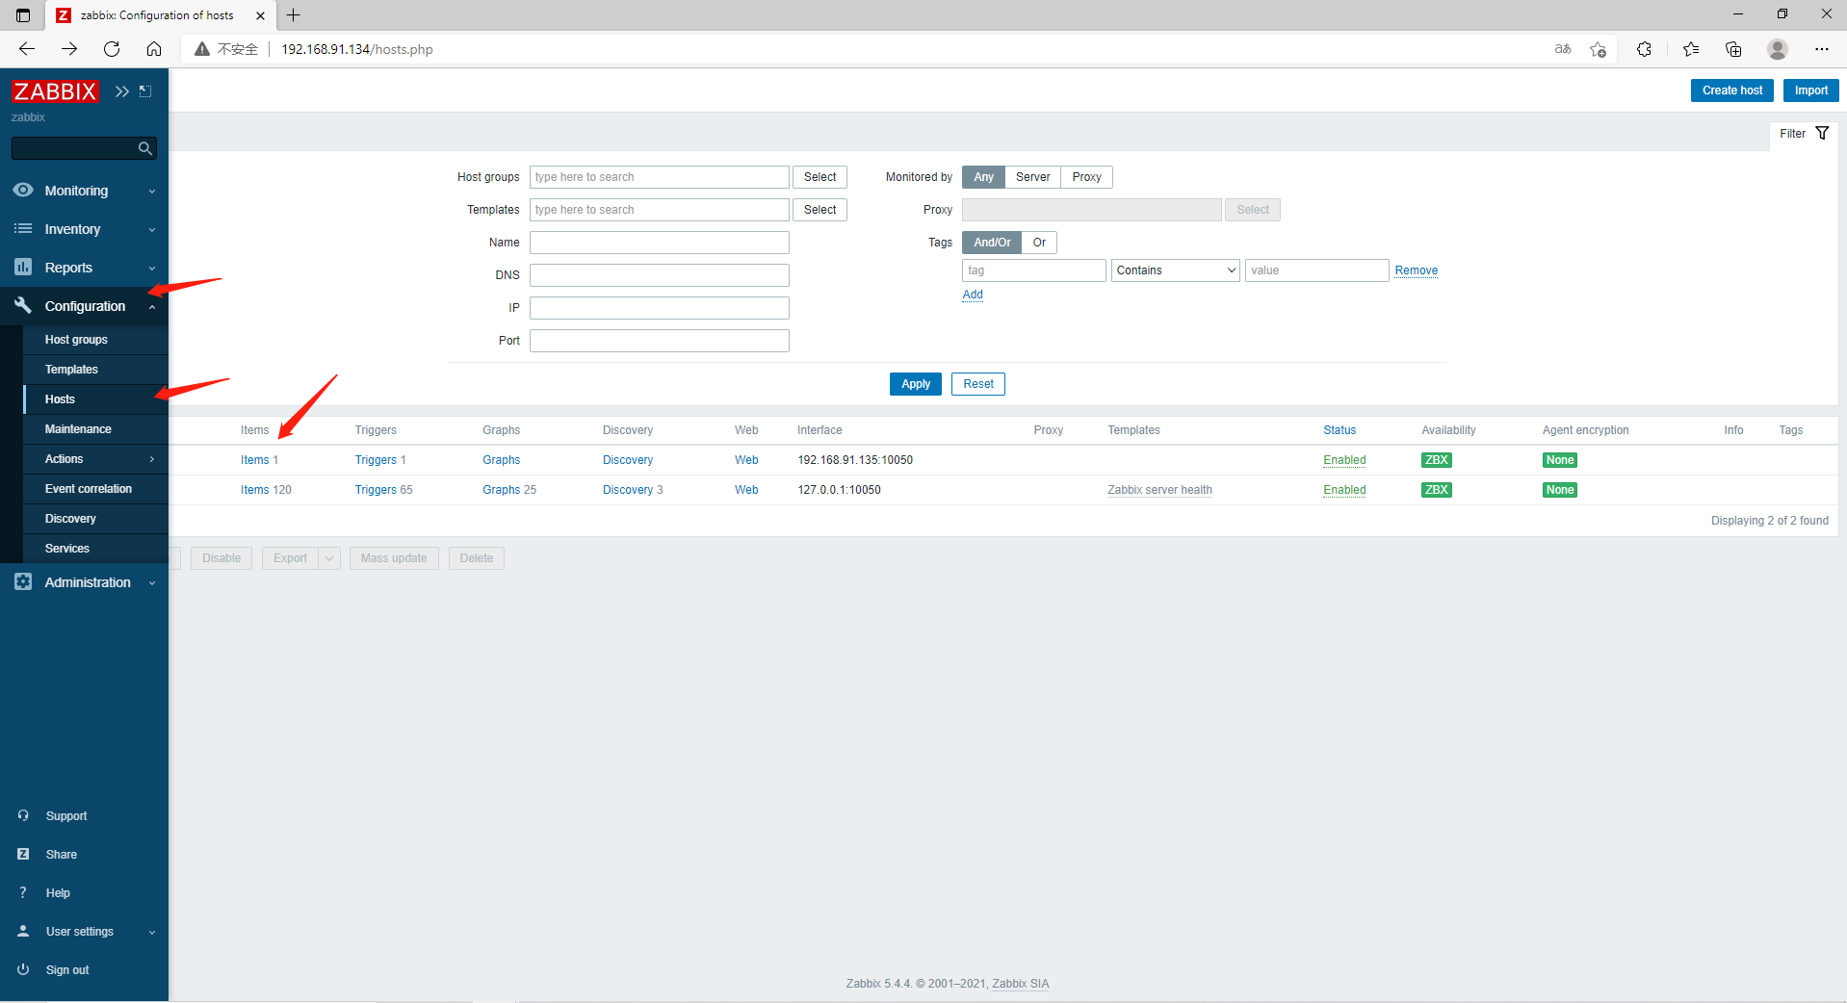
Task: Expand the Actions submenu
Action: point(152,459)
